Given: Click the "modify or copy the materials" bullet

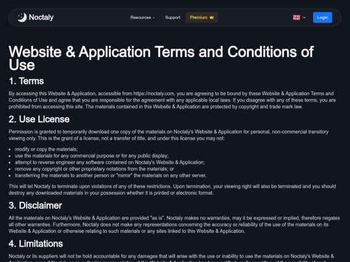Looking at the screenshot, I should 47,149.
